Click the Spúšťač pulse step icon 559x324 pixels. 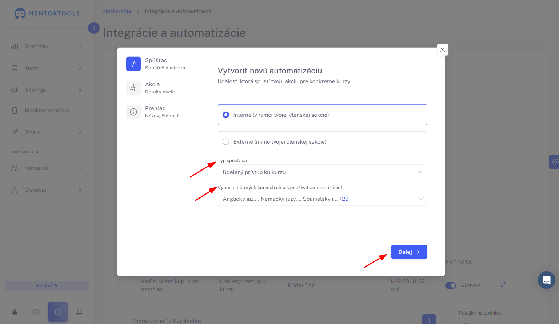pos(133,64)
